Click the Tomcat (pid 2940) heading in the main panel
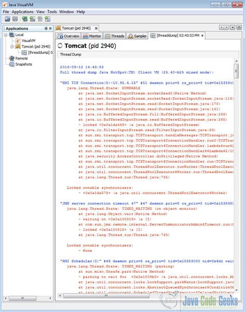245x312 pixels. click(x=90, y=46)
